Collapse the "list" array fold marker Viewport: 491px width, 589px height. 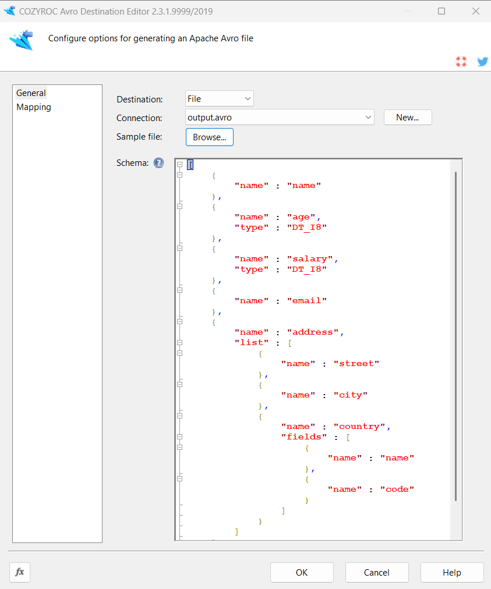(180, 343)
